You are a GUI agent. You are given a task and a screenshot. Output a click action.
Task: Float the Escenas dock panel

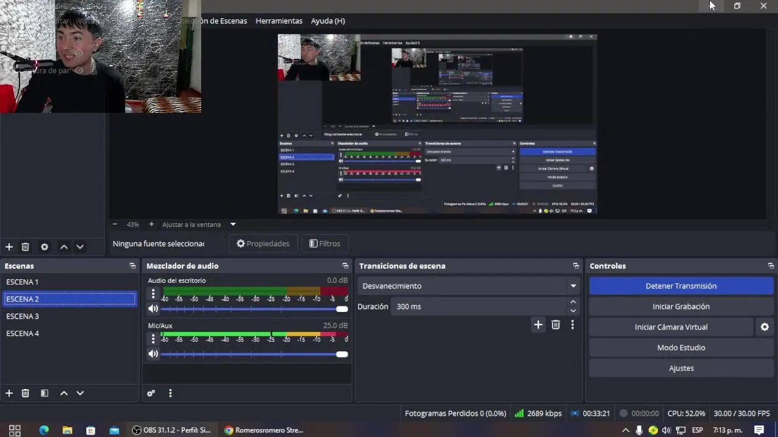pyautogui.click(x=133, y=266)
